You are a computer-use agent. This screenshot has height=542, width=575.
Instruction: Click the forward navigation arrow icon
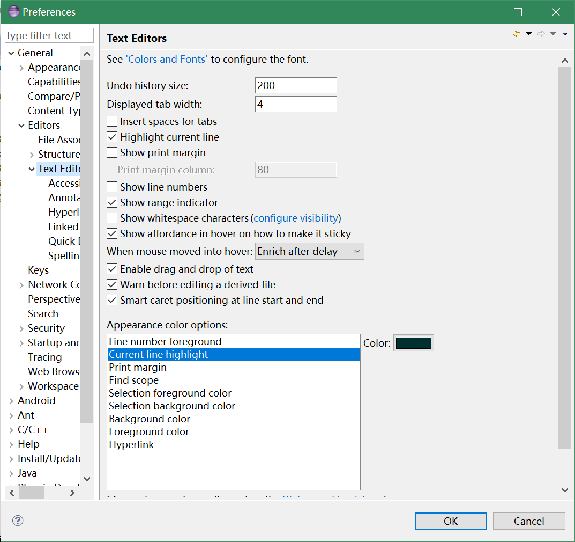pos(541,34)
